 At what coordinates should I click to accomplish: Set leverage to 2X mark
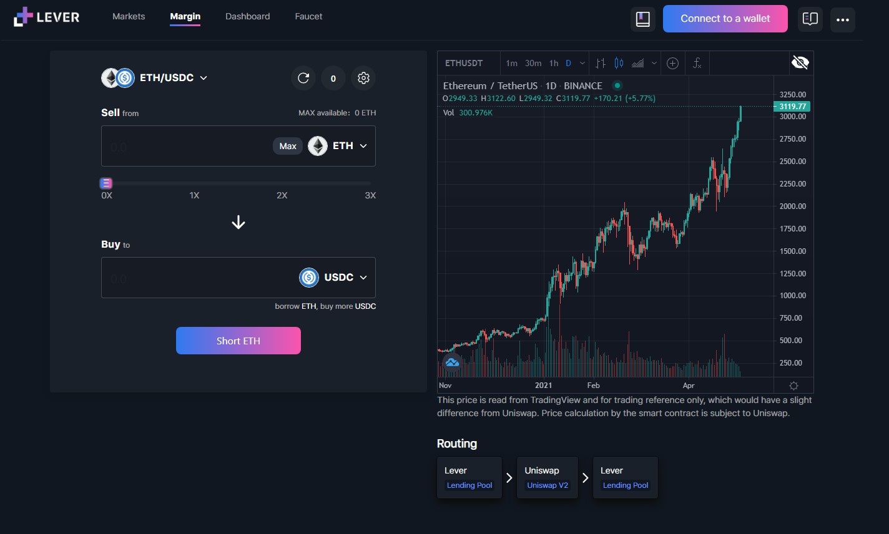282,195
